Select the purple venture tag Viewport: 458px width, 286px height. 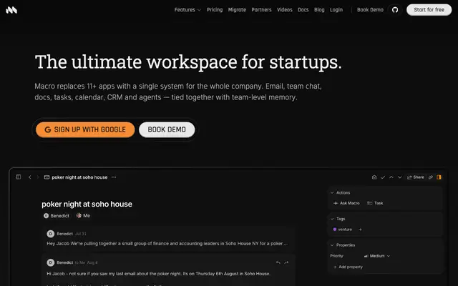tap(343, 230)
